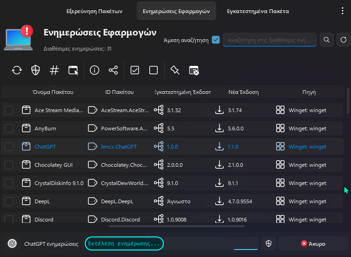The image size is (351, 257).
Task: Sort by Νέα Έκδοση column header
Action: point(243,92)
